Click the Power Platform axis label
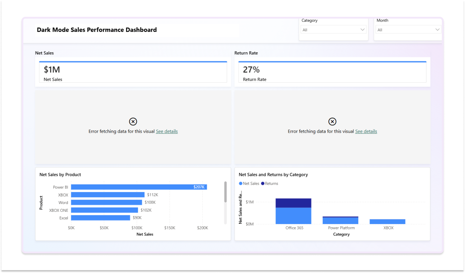 tap(341, 228)
